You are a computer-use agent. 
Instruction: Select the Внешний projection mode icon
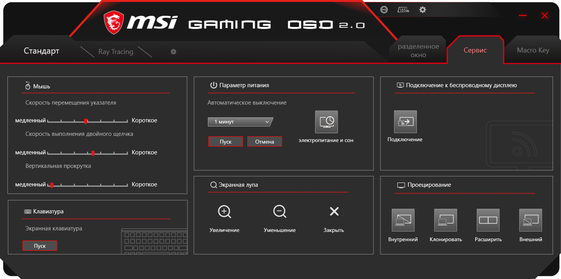[x=530, y=220]
